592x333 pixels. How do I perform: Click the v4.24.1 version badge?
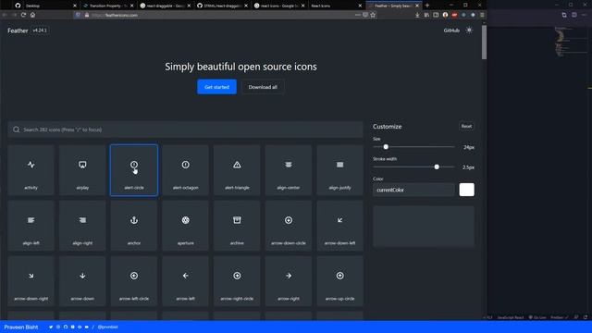40,31
